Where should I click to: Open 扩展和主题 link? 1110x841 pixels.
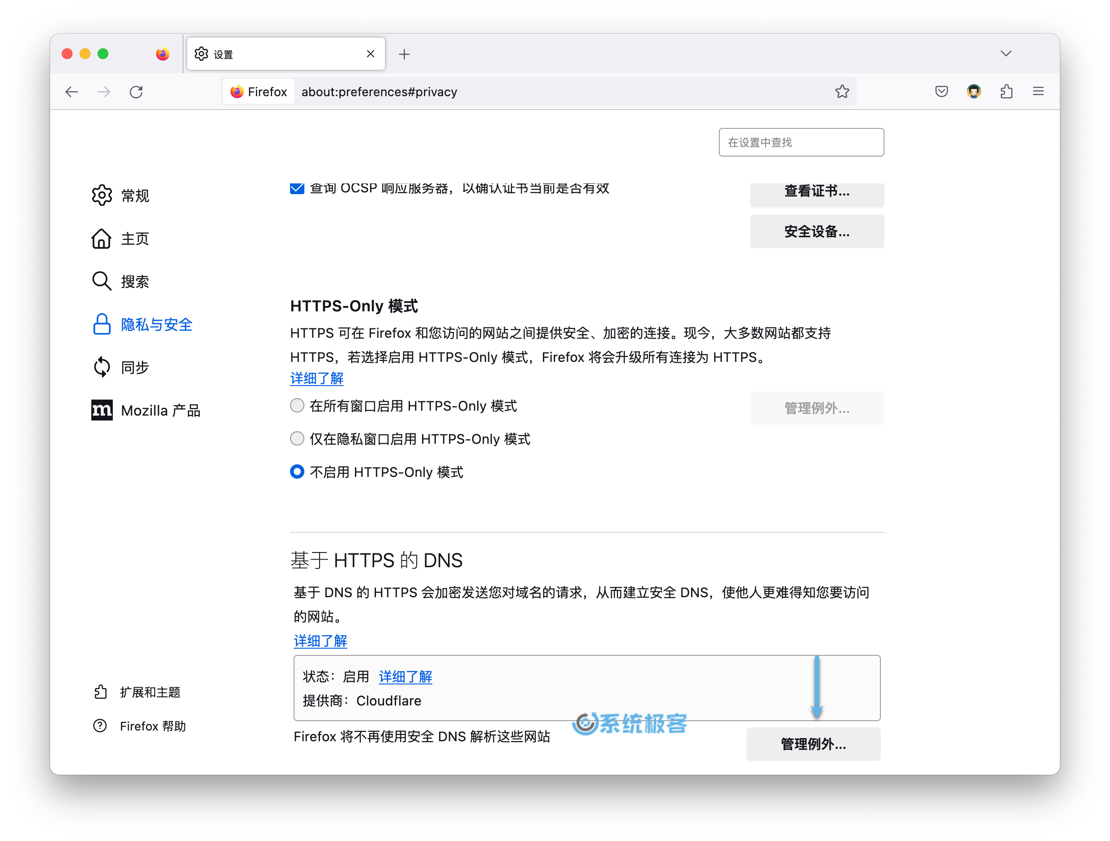pyautogui.click(x=137, y=692)
